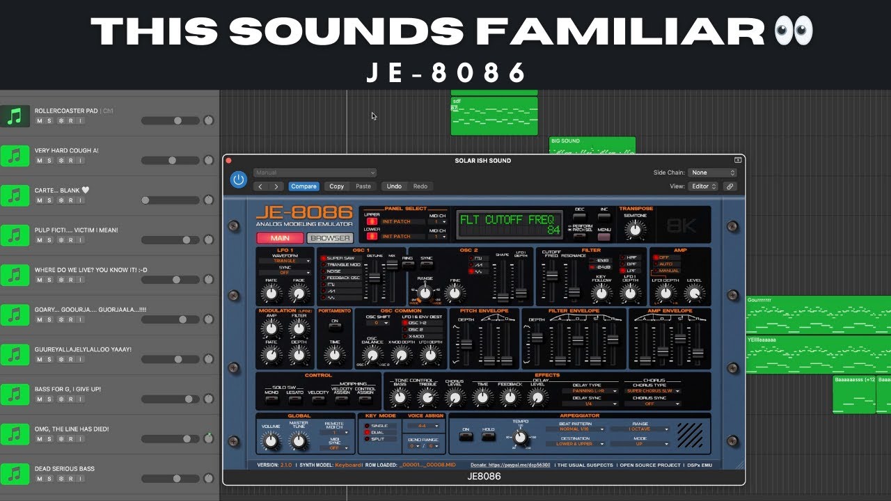Select the ROLLERCOASTER PAD track instrument icon
Image resolution: width=891 pixels, height=501 pixels.
pos(15,116)
